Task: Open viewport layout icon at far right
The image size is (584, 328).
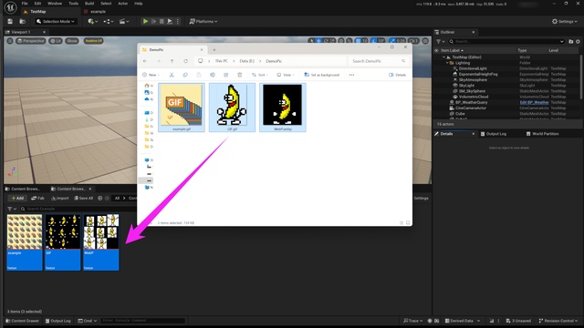Action: (425, 41)
